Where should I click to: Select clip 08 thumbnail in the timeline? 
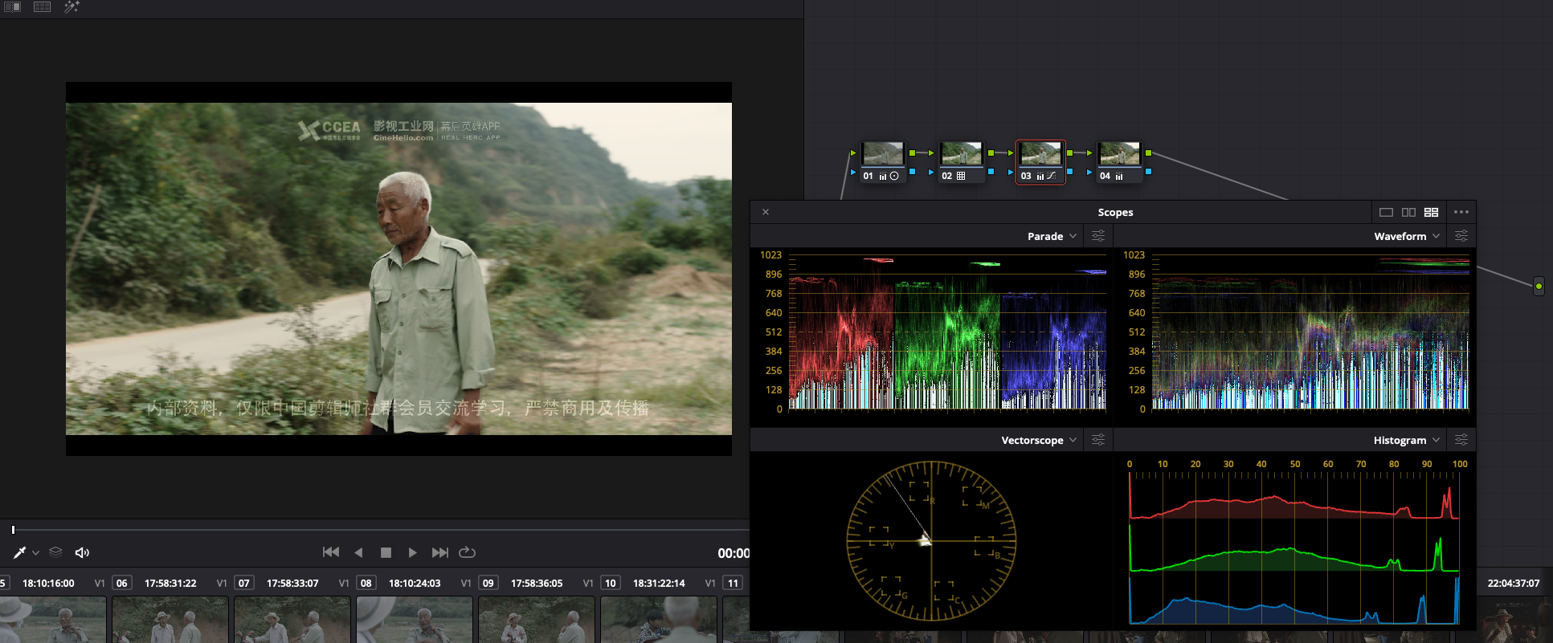pyautogui.click(x=416, y=620)
